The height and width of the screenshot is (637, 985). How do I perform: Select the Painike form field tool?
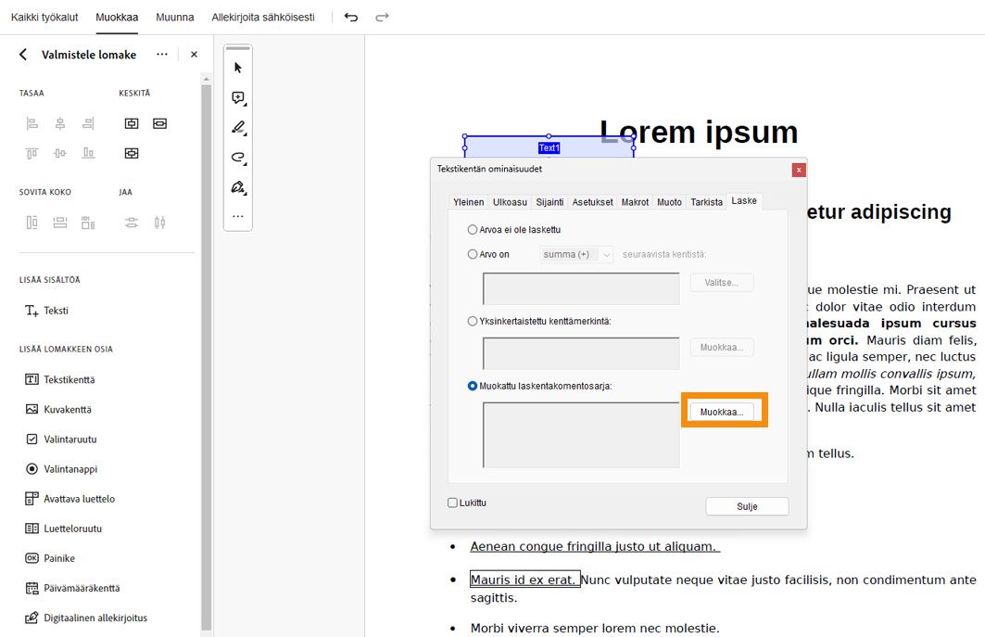tap(57, 557)
